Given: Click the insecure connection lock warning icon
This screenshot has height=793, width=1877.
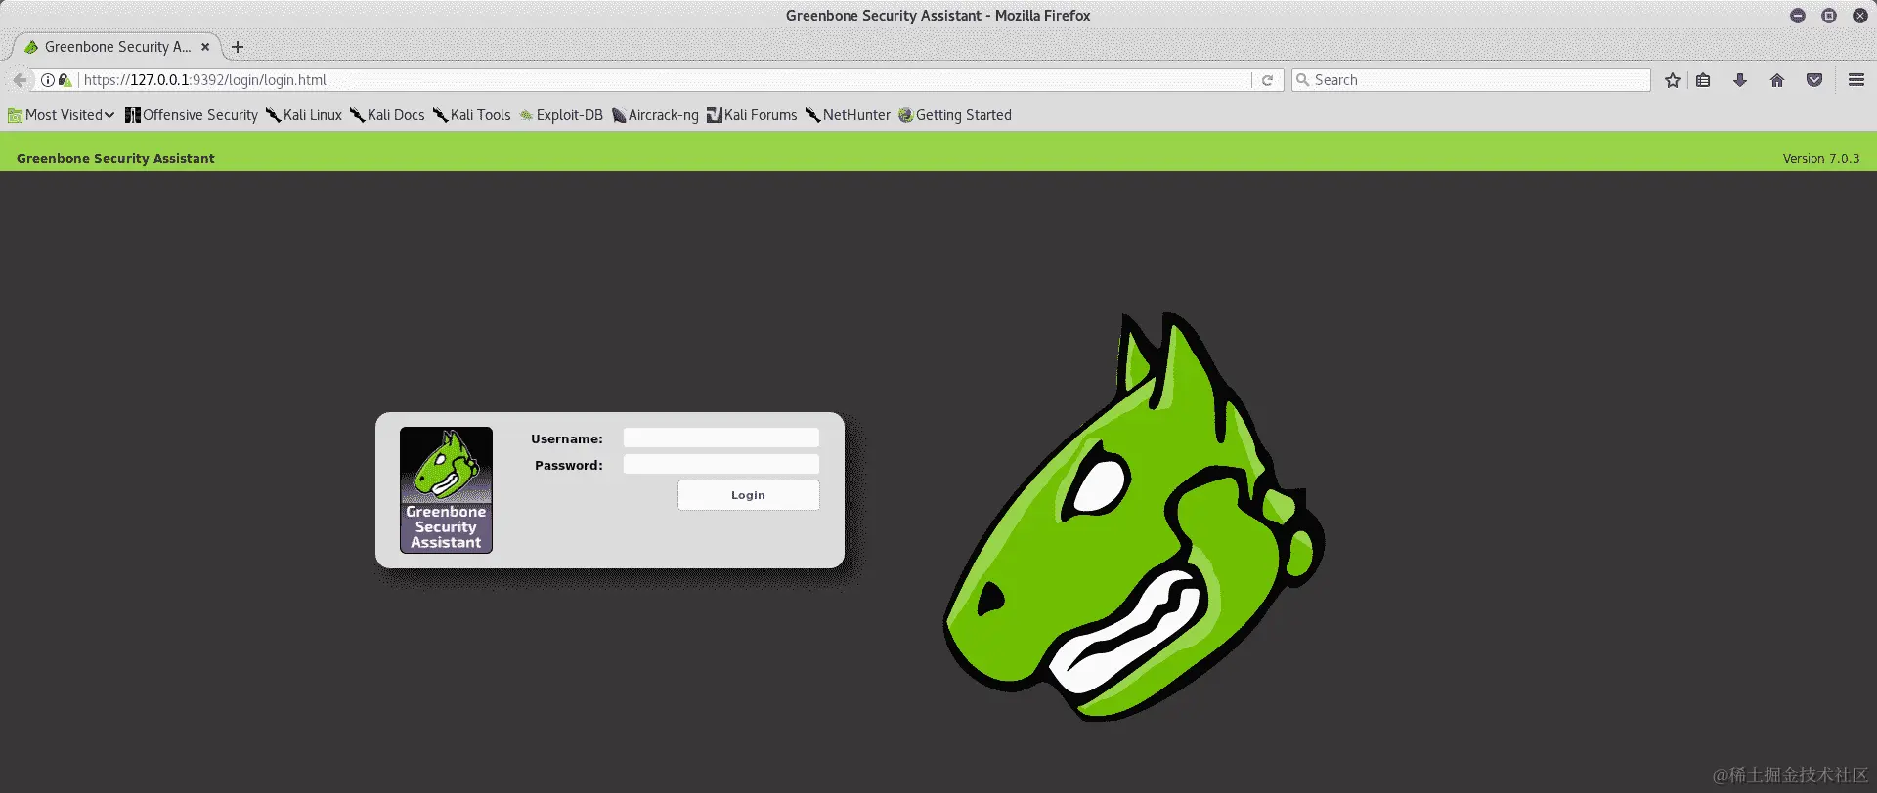Looking at the screenshot, I should pyautogui.click(x=65, y=80).
